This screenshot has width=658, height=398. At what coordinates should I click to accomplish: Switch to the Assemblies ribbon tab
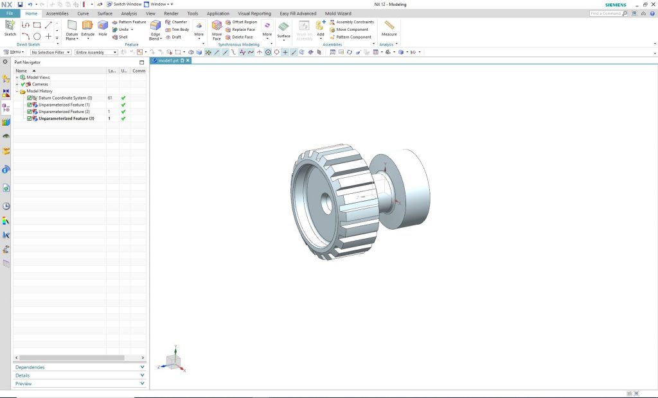click(57, 13)
